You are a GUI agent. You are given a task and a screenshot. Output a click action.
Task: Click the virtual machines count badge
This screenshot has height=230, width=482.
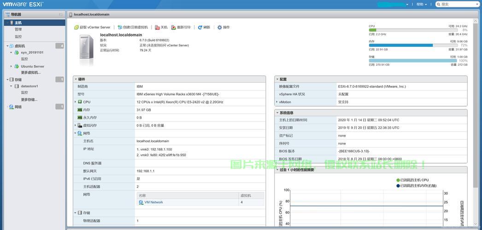[x=59, y=46]
